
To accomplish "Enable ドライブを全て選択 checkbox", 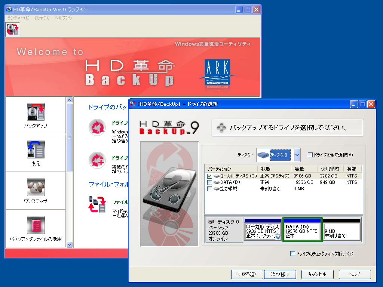I will (x=310, y=155).
